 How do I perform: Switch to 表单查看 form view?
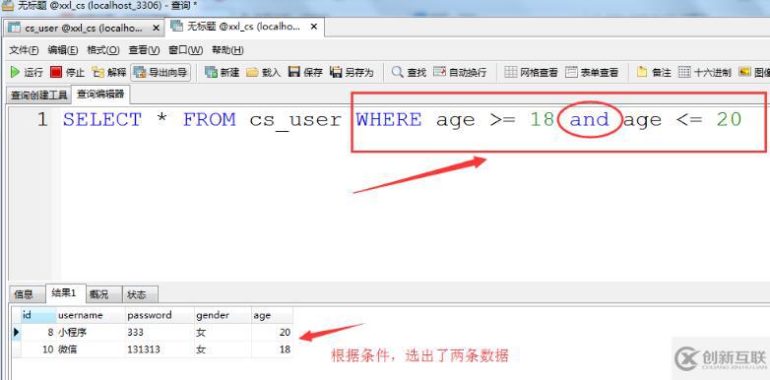(x=592, y=72)
